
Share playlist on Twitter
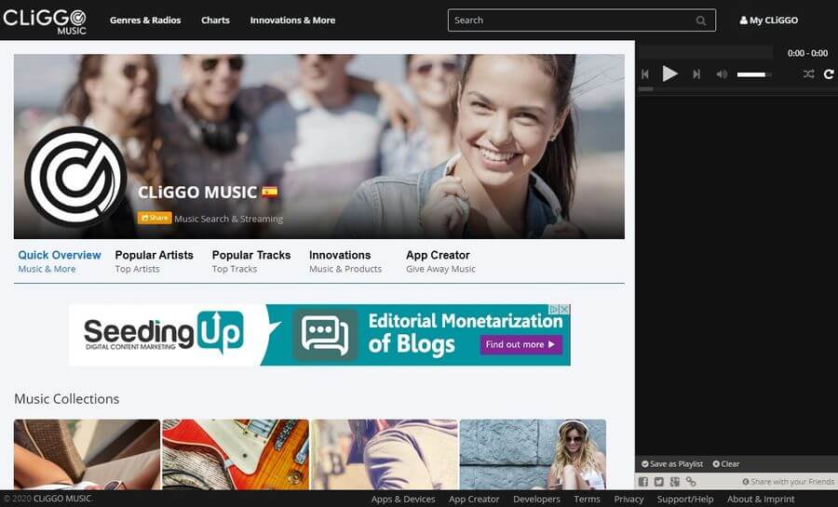pos(658,481)
